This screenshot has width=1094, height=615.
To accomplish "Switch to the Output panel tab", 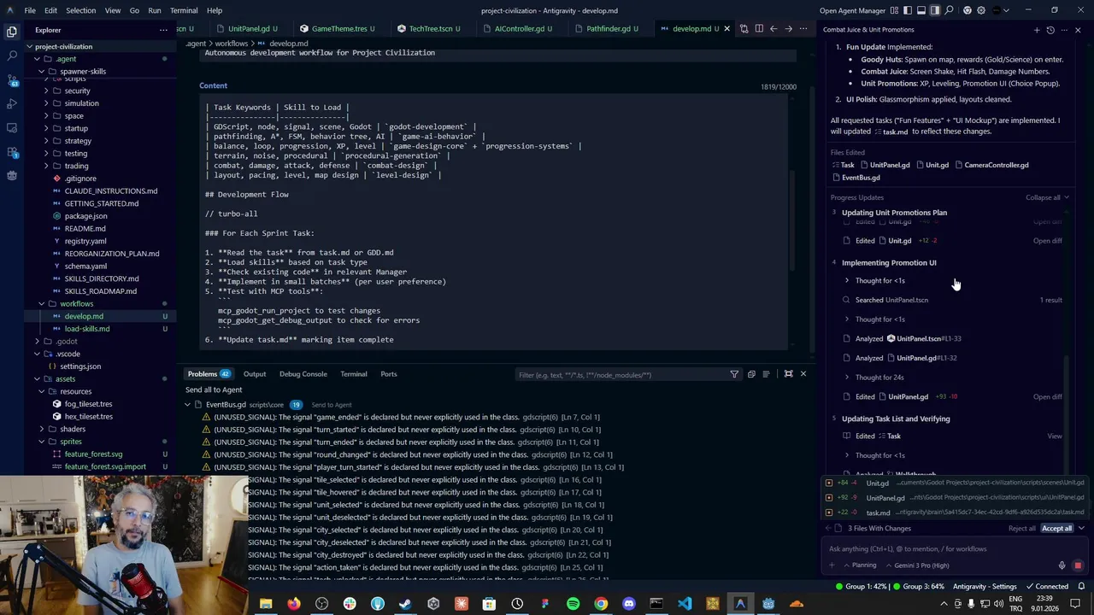I will [255, 374].
